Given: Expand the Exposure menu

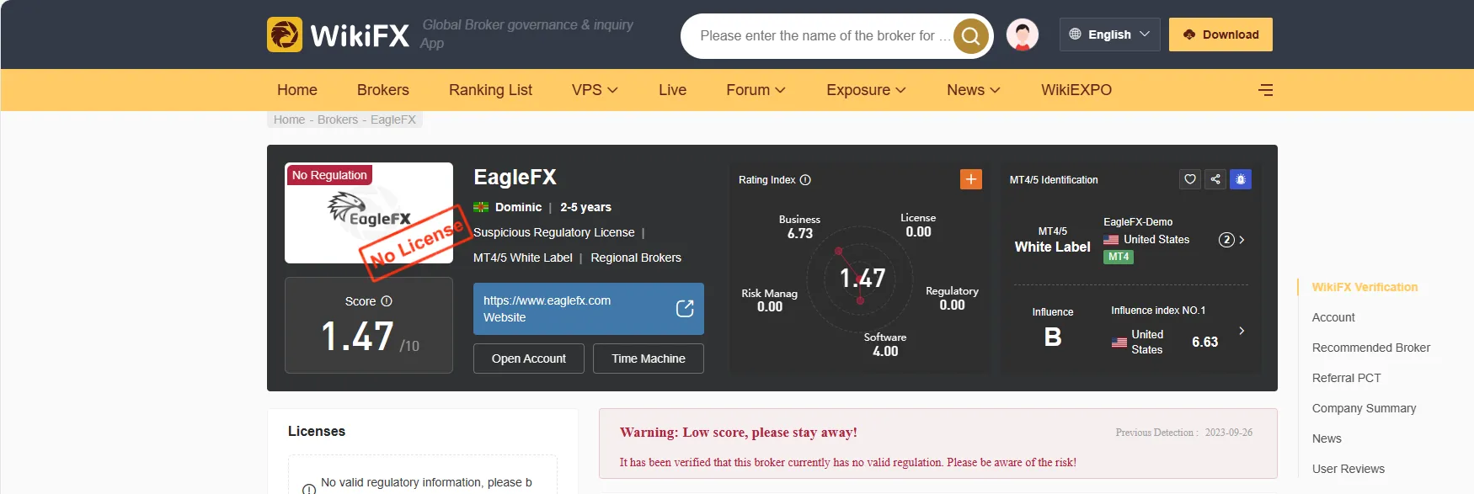Looking at the screenshot, I should tap(866, 90).
